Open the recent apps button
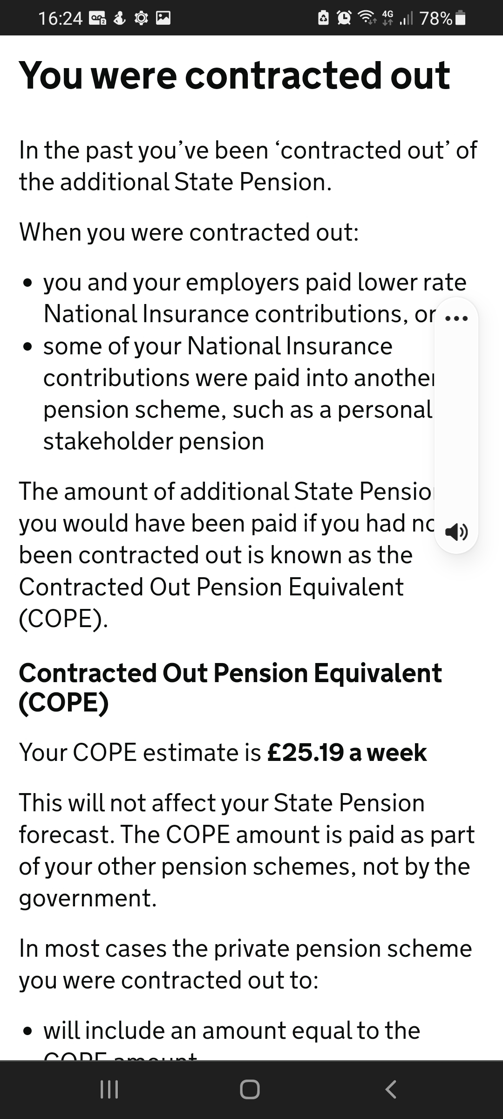The width and height of the screenshot is (503, 1119). pyautogui.click(x=109, y=1090)
